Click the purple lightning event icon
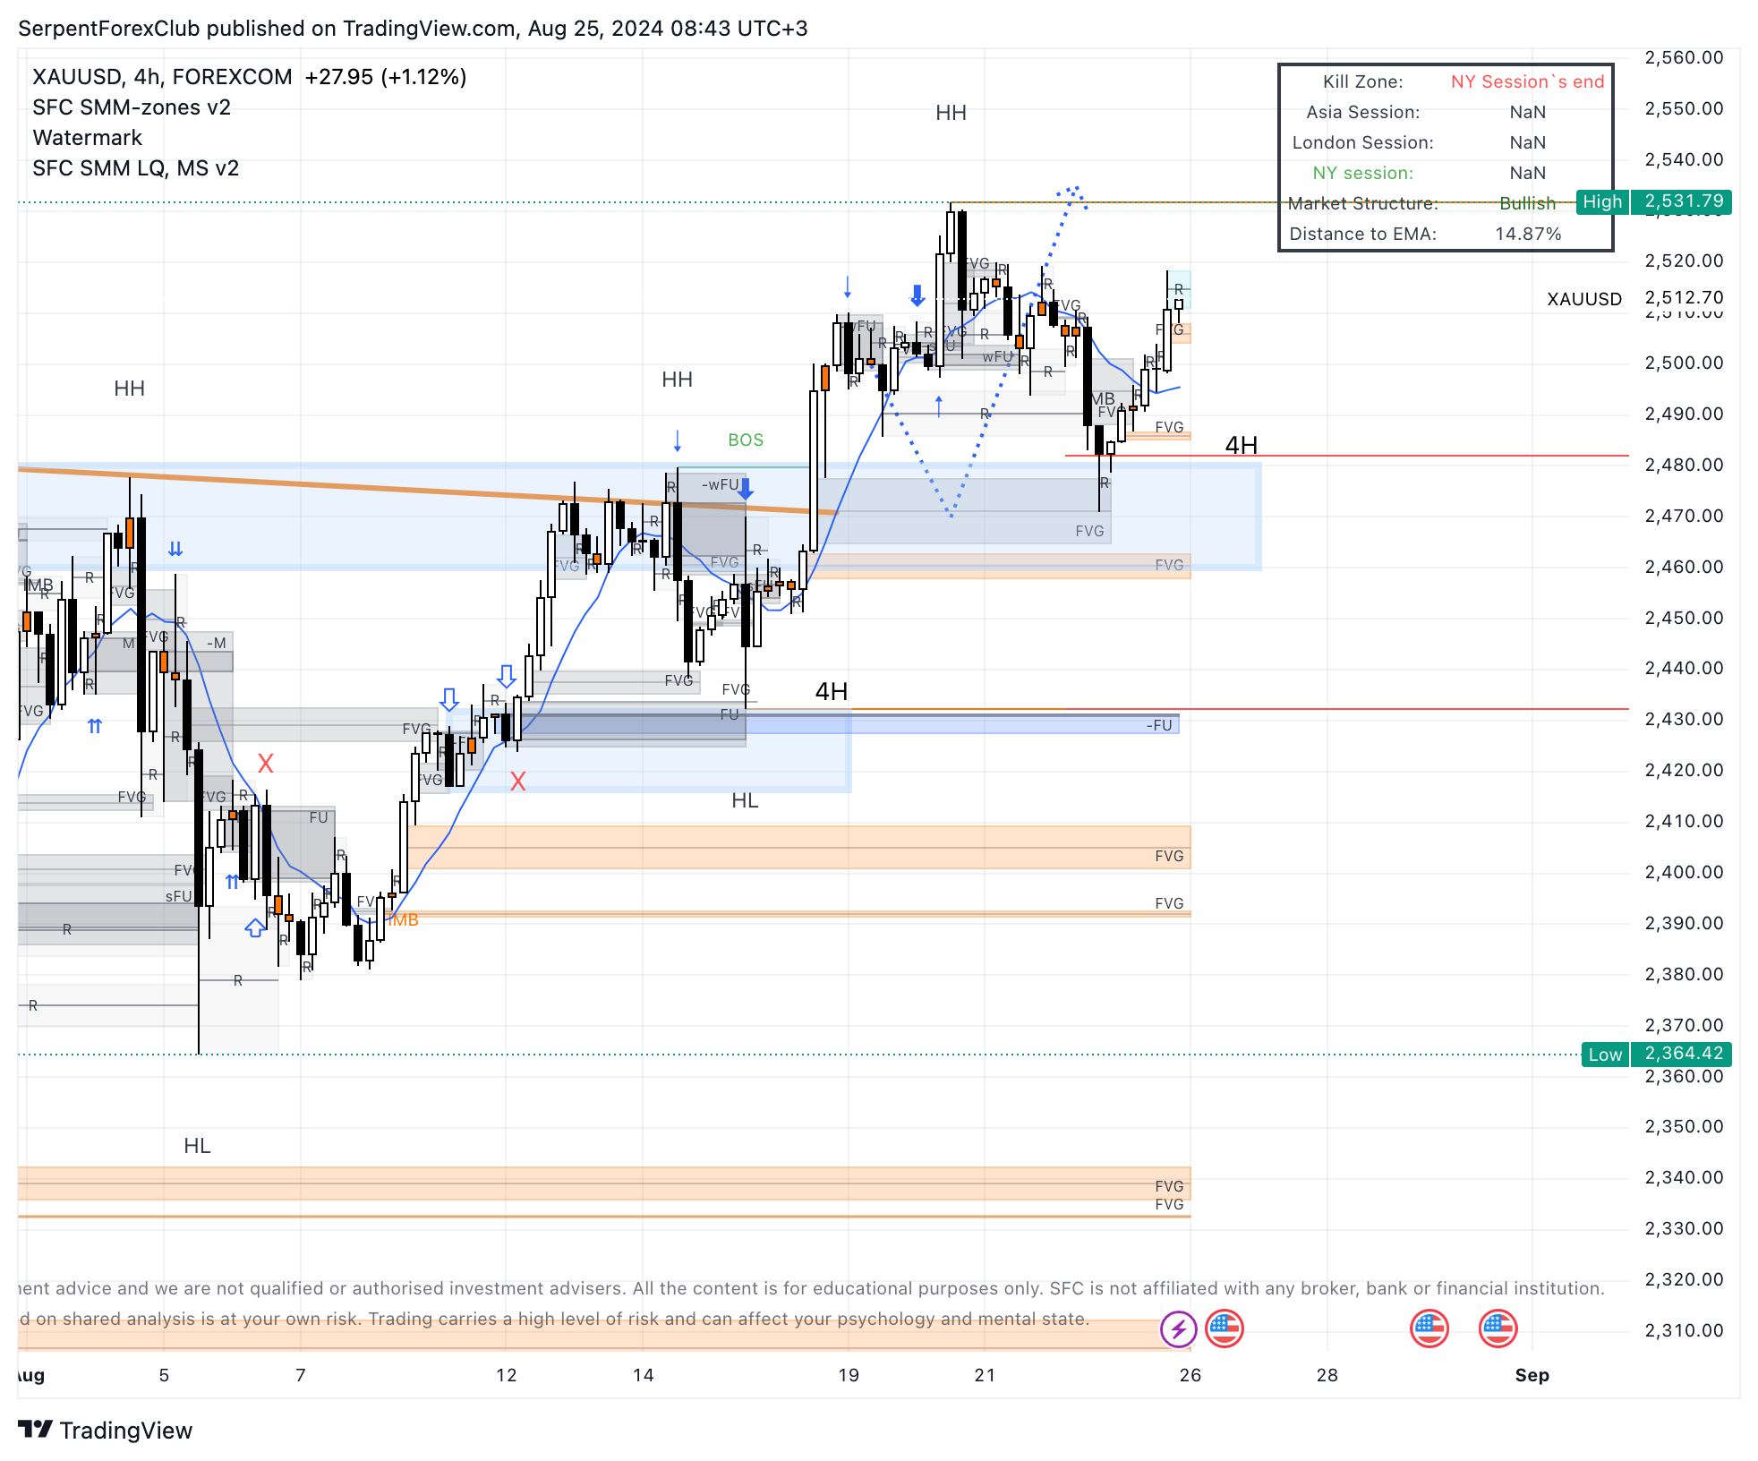Screen dimensions: 1758x1461 (1178, 1329)
